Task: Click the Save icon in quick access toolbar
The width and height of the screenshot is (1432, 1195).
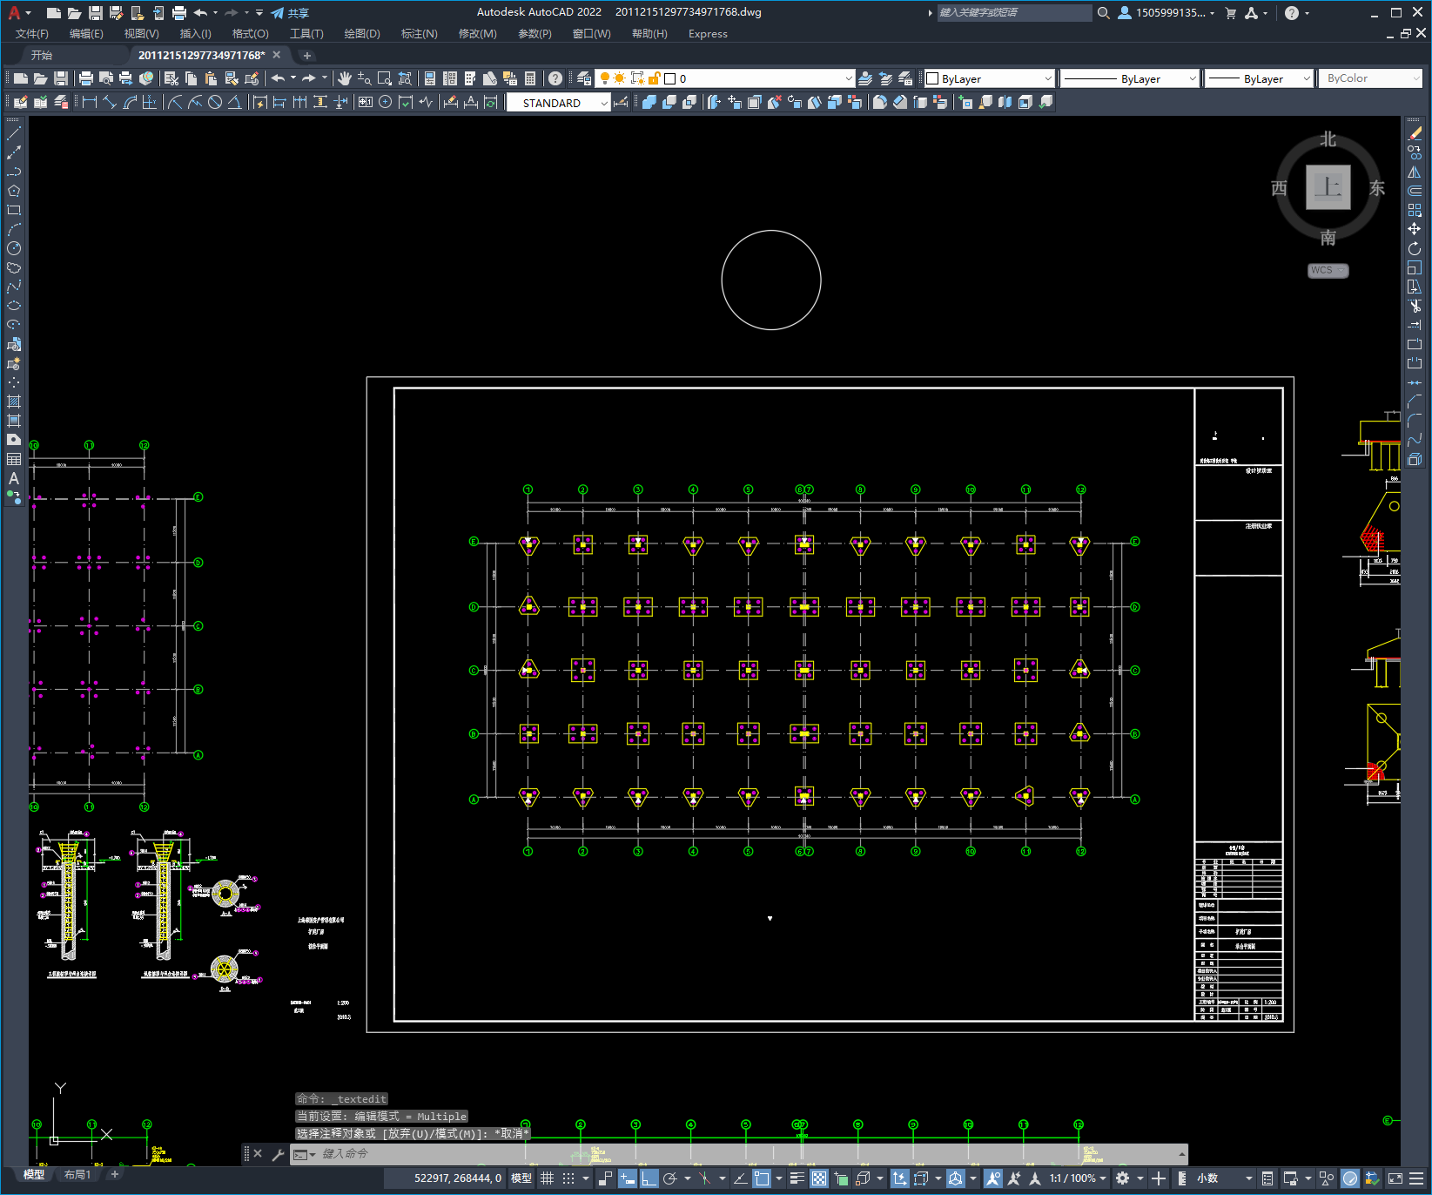Action: click(x=96, y=12)
